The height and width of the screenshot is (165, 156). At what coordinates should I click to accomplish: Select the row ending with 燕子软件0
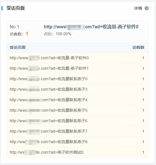click(78, 58)
